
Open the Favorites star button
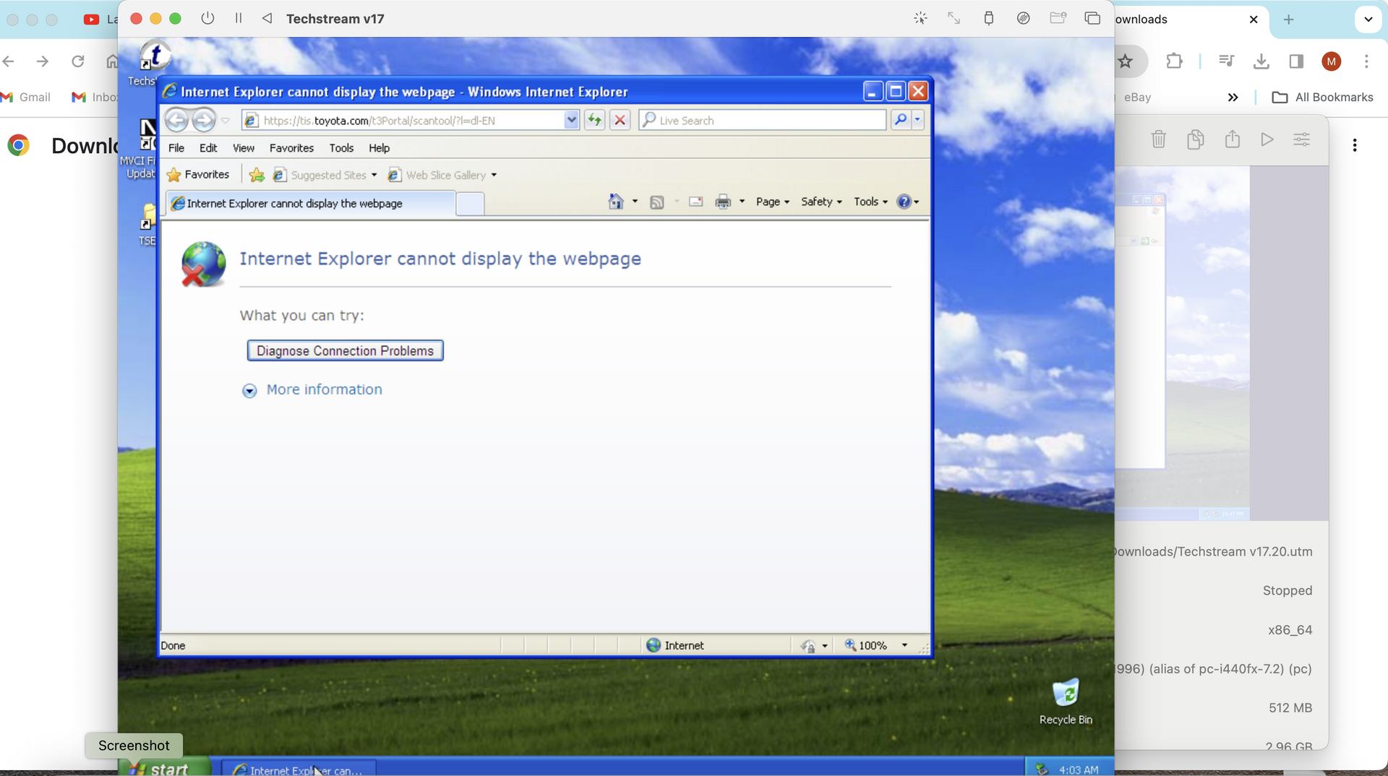click(x=198, y=175)
